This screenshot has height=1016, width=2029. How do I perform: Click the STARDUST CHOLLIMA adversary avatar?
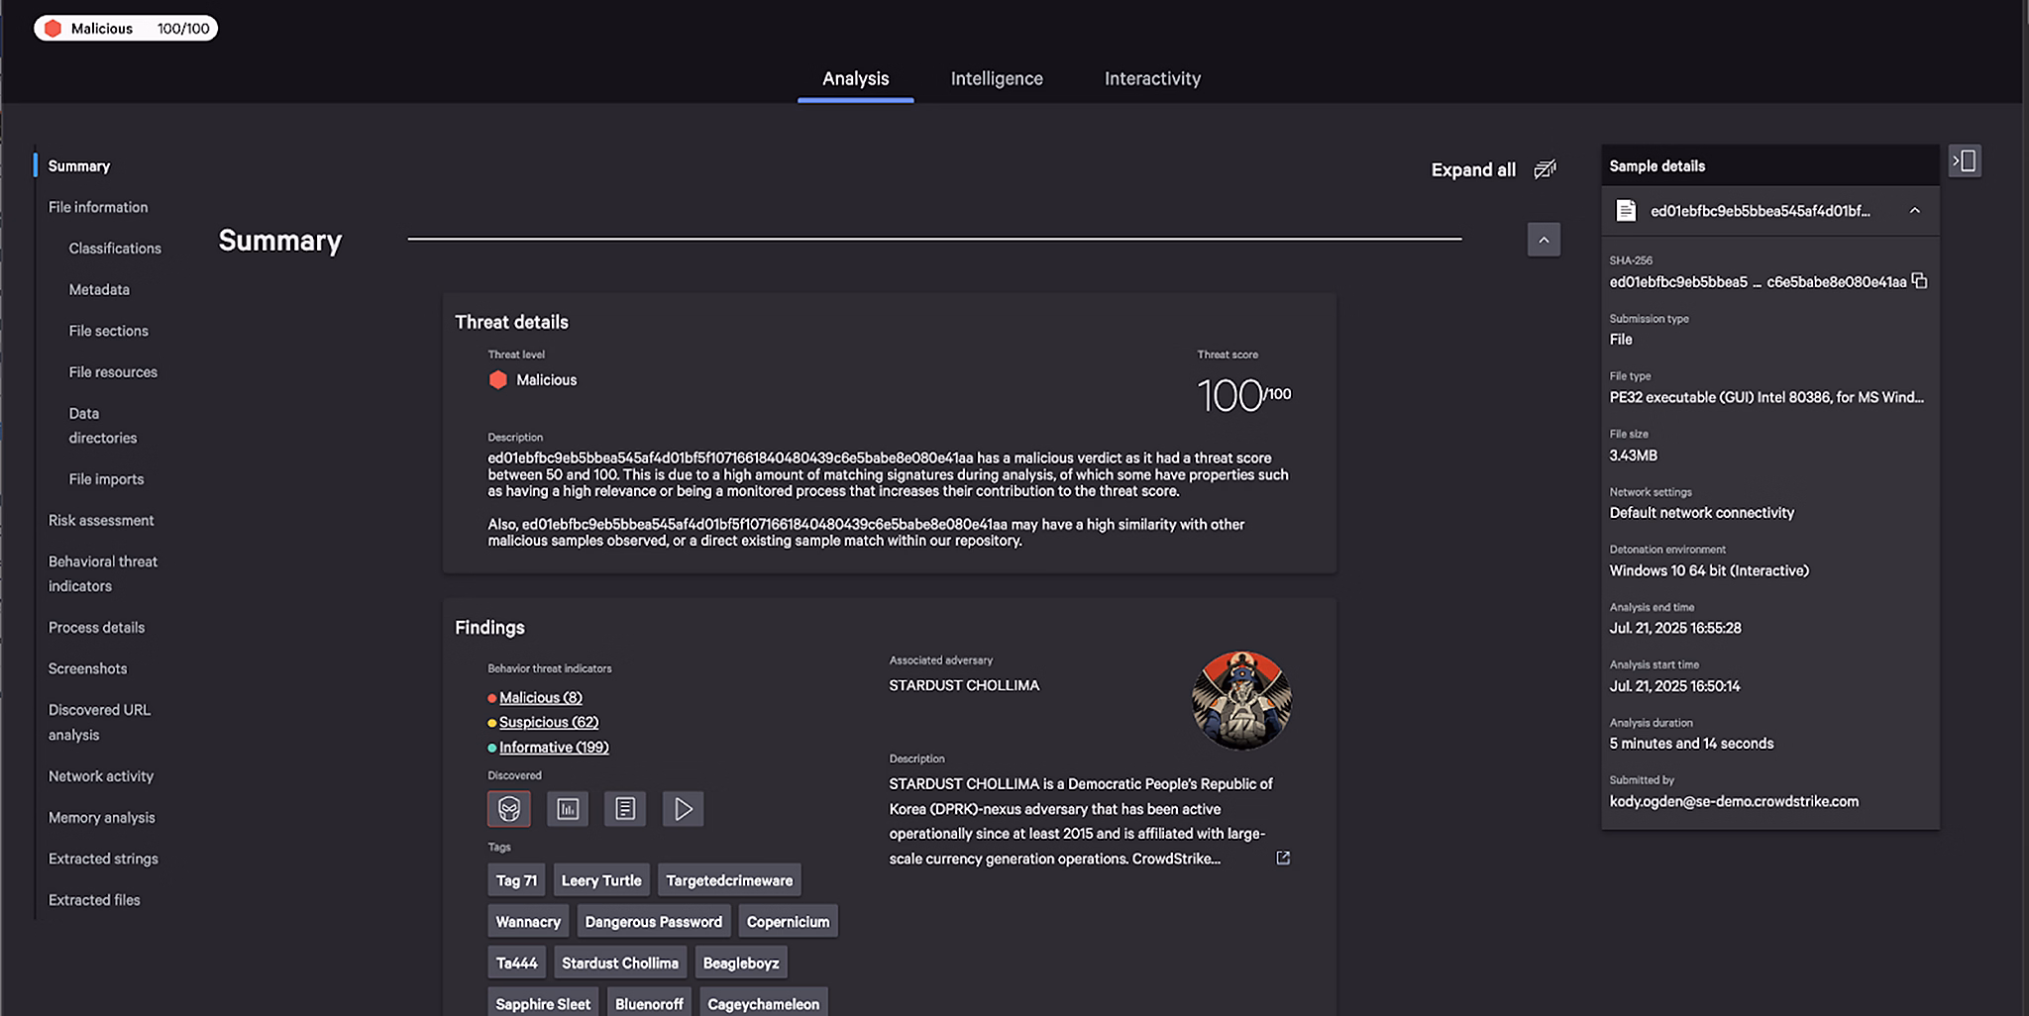pos(1241,700)
